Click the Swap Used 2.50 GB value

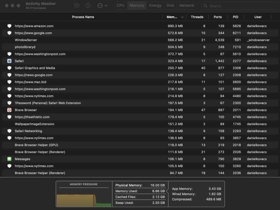tap(158, 203)
